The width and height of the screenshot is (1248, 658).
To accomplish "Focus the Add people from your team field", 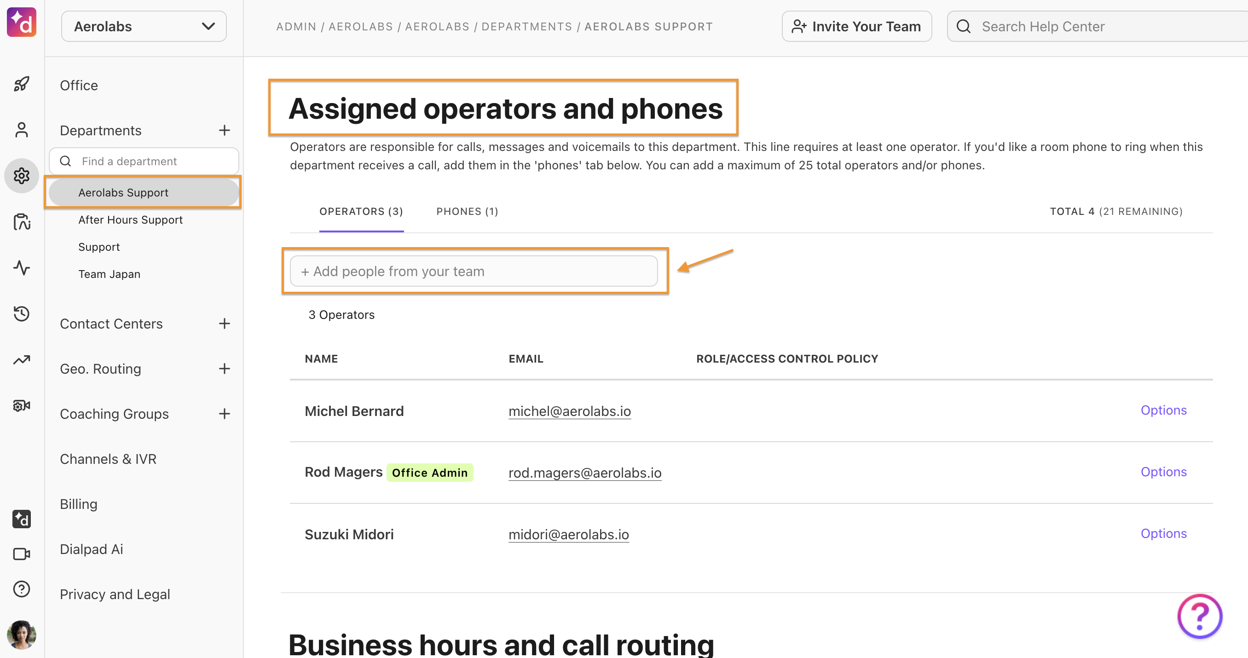I will [x=474, y=271].
